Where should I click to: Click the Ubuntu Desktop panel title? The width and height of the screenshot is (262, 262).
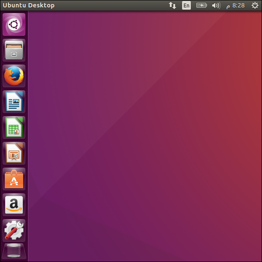click(28, 5)
